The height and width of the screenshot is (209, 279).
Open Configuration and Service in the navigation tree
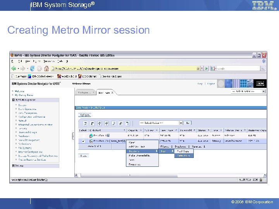[x=32, y=117]
